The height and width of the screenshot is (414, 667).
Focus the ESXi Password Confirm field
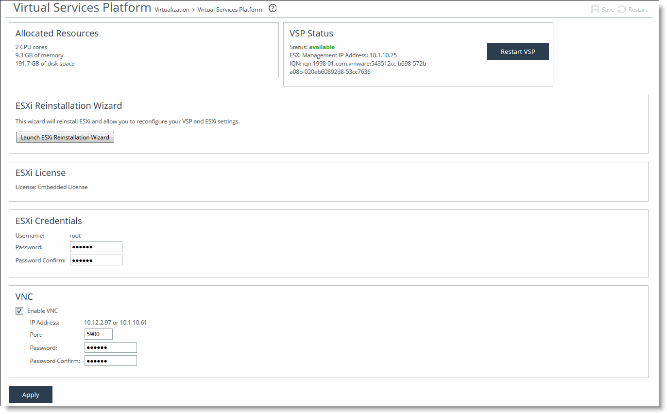coord(96,260)
